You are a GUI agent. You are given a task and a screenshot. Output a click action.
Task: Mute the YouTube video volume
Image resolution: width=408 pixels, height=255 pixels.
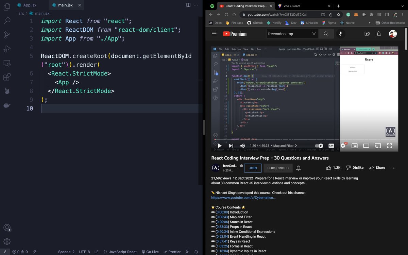click(x=242, y=146)
